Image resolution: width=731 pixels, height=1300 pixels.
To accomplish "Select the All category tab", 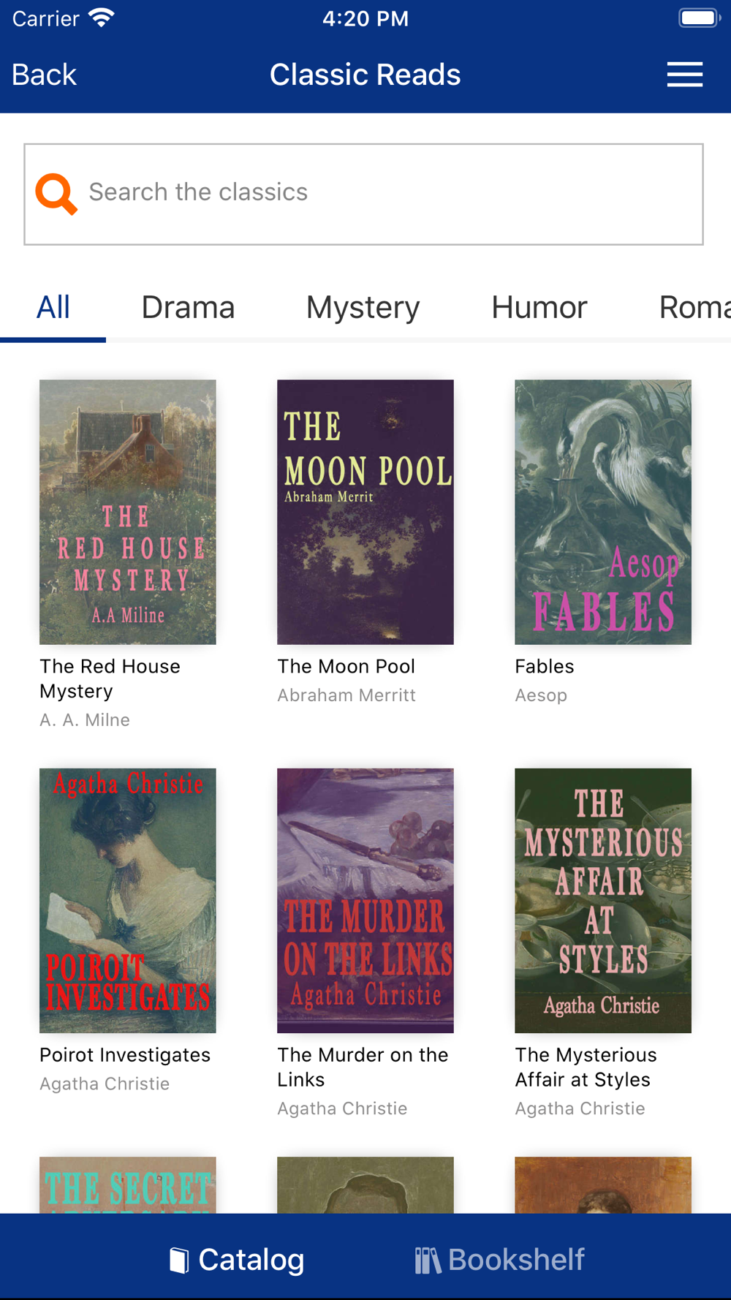I will (x=53, y=307).
